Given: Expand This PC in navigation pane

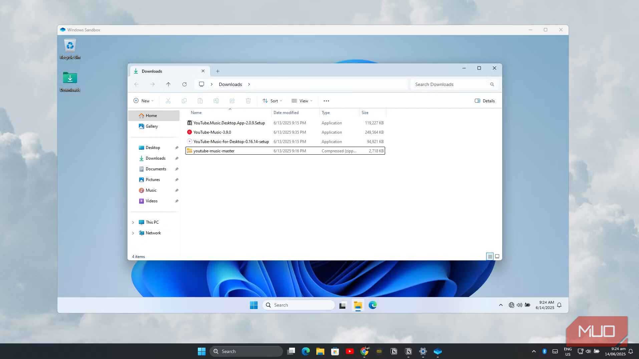Looking at the screenshot, I should click(133, 222).
